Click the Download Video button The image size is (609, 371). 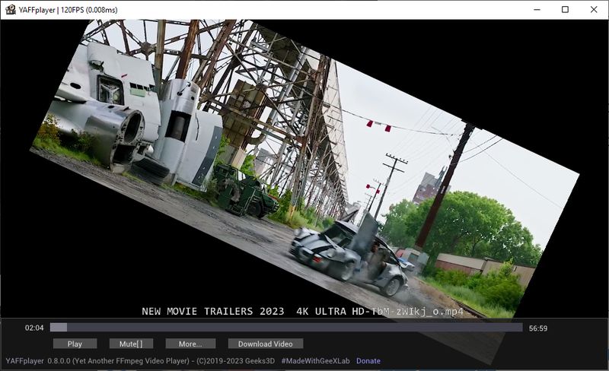(x=265, y=344)
